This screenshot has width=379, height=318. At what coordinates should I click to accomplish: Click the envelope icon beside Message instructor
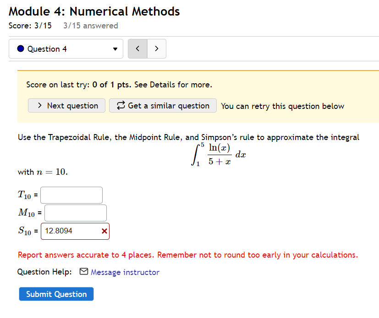point(84,272)
